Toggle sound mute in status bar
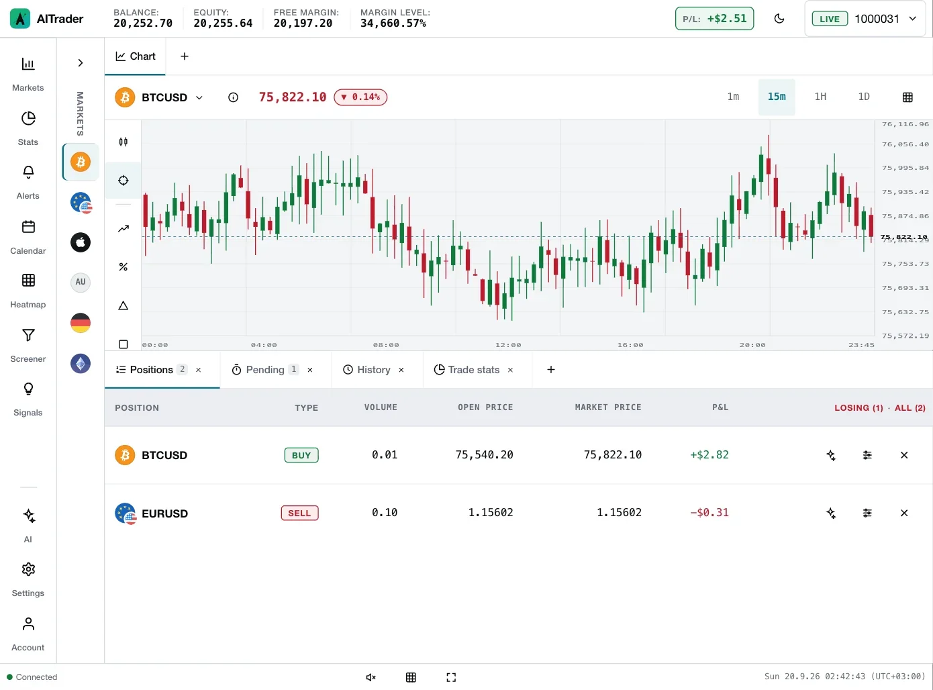 coord(371,677)
